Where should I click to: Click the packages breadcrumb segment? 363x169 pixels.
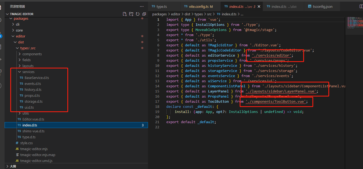pos(160,14)
